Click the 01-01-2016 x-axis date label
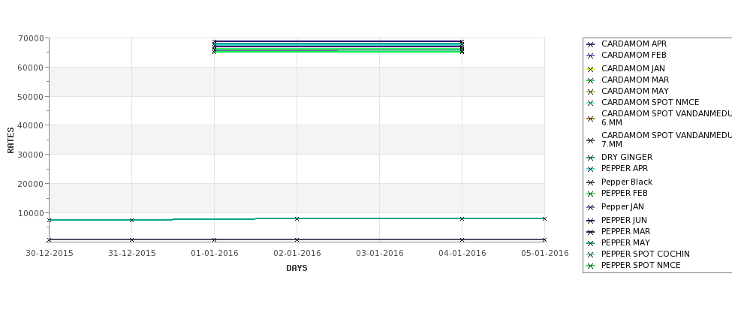The height and width of the screenshot is (322, 732). (x=214, y=254)
